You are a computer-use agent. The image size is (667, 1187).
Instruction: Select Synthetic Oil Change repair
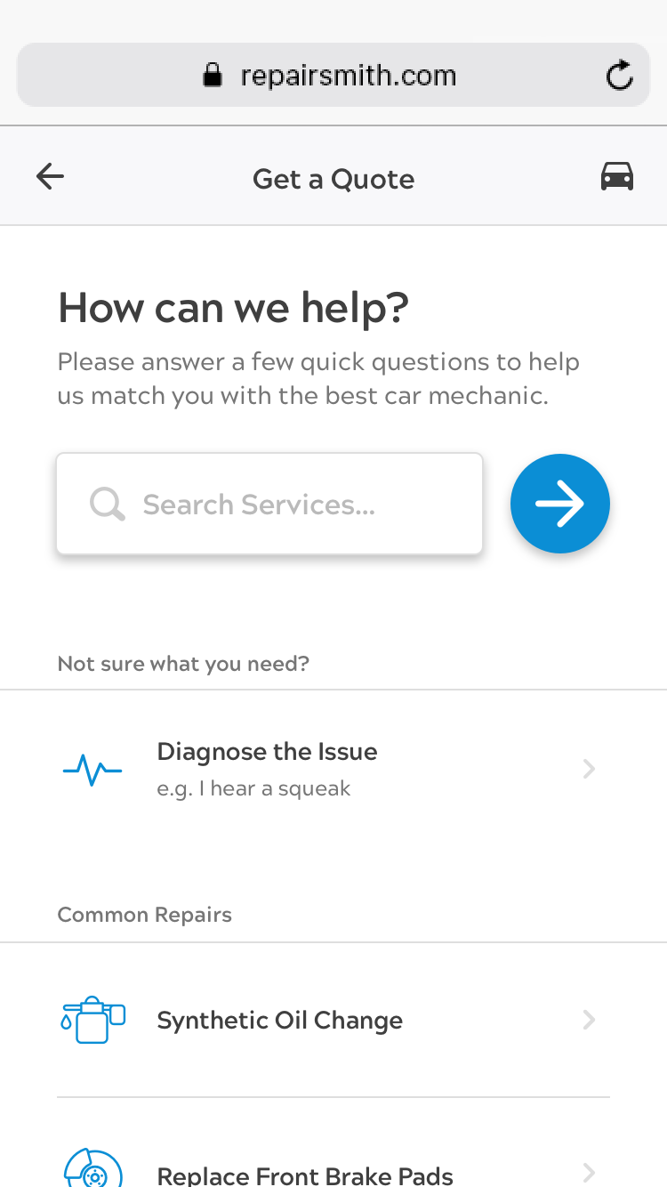click(x=279, y=1021)
